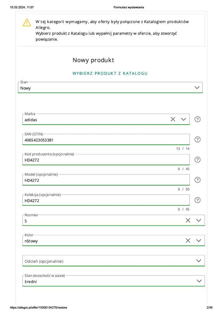The width and height of the screenshot is (222, 315).
Task: Open the Kolekcja field help icon
Action: (197, 200)
